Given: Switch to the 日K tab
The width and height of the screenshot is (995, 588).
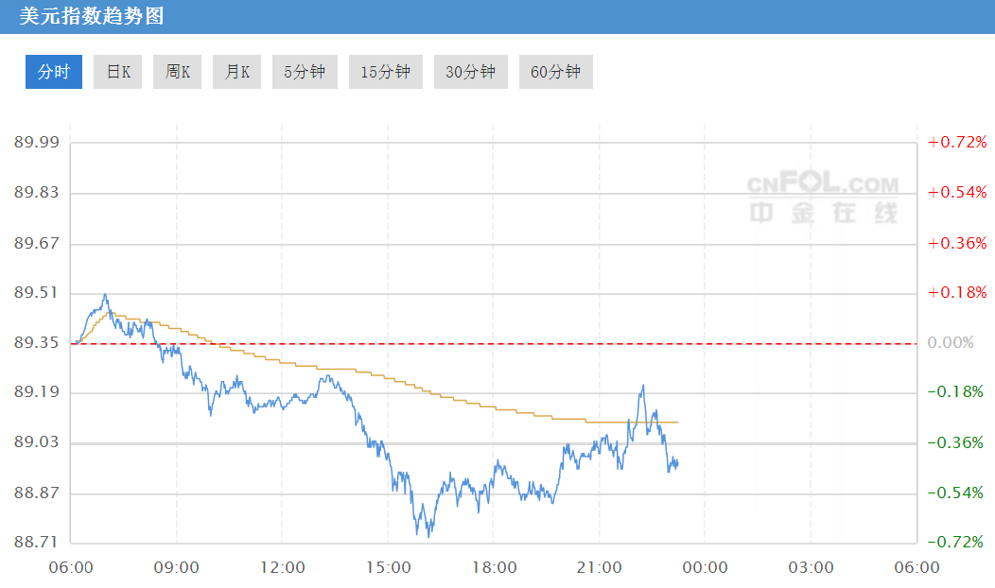Looking at the screenshot, I should tap(118, 72).
